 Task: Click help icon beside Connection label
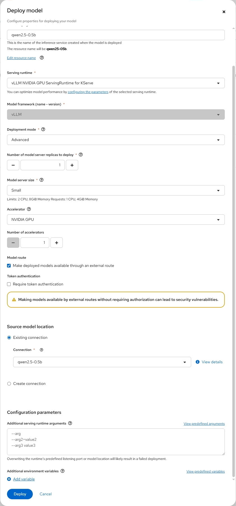pos(41,350)
